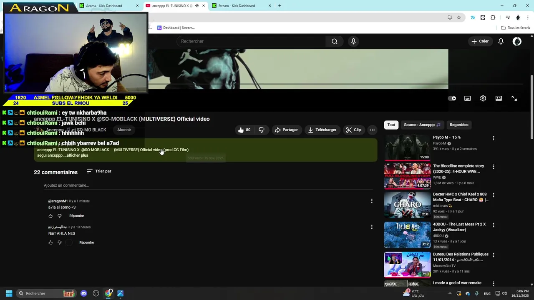Click the Télécharger download button
Viewport: 534px width, 300px height.
(322, 130)
